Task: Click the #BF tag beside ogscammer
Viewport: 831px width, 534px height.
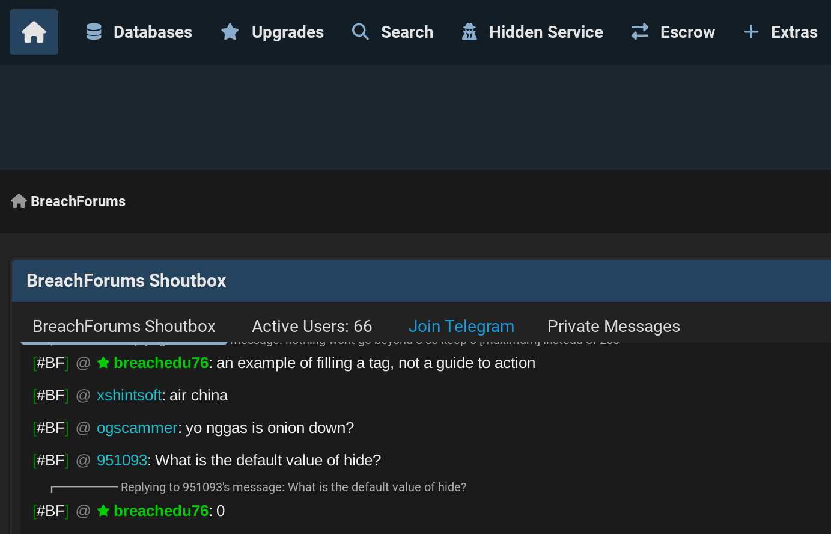Action: [50, 428]
